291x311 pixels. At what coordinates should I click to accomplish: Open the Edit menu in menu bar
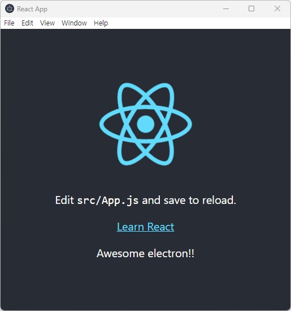point(27,23)
